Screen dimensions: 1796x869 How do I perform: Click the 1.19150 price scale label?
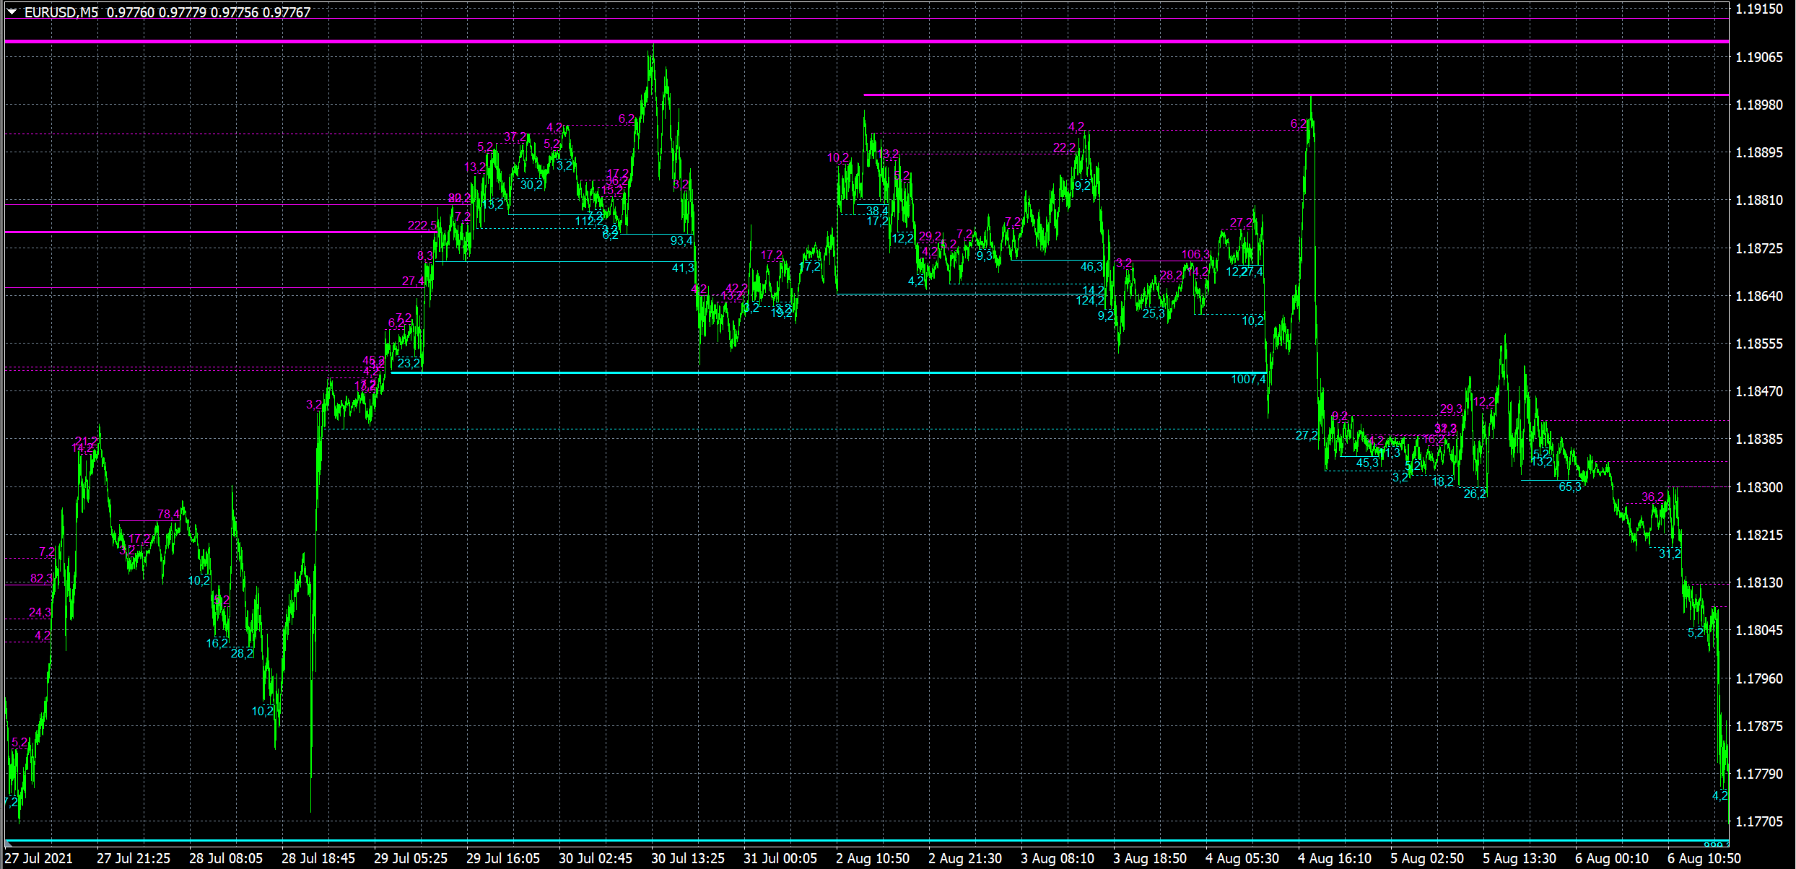(1758, 9)
